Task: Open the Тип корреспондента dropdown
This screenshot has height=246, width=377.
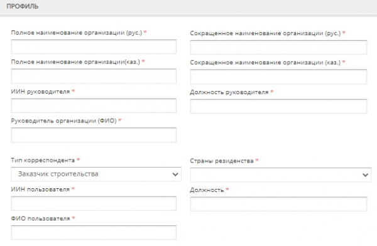Action: tap(96, 174)
